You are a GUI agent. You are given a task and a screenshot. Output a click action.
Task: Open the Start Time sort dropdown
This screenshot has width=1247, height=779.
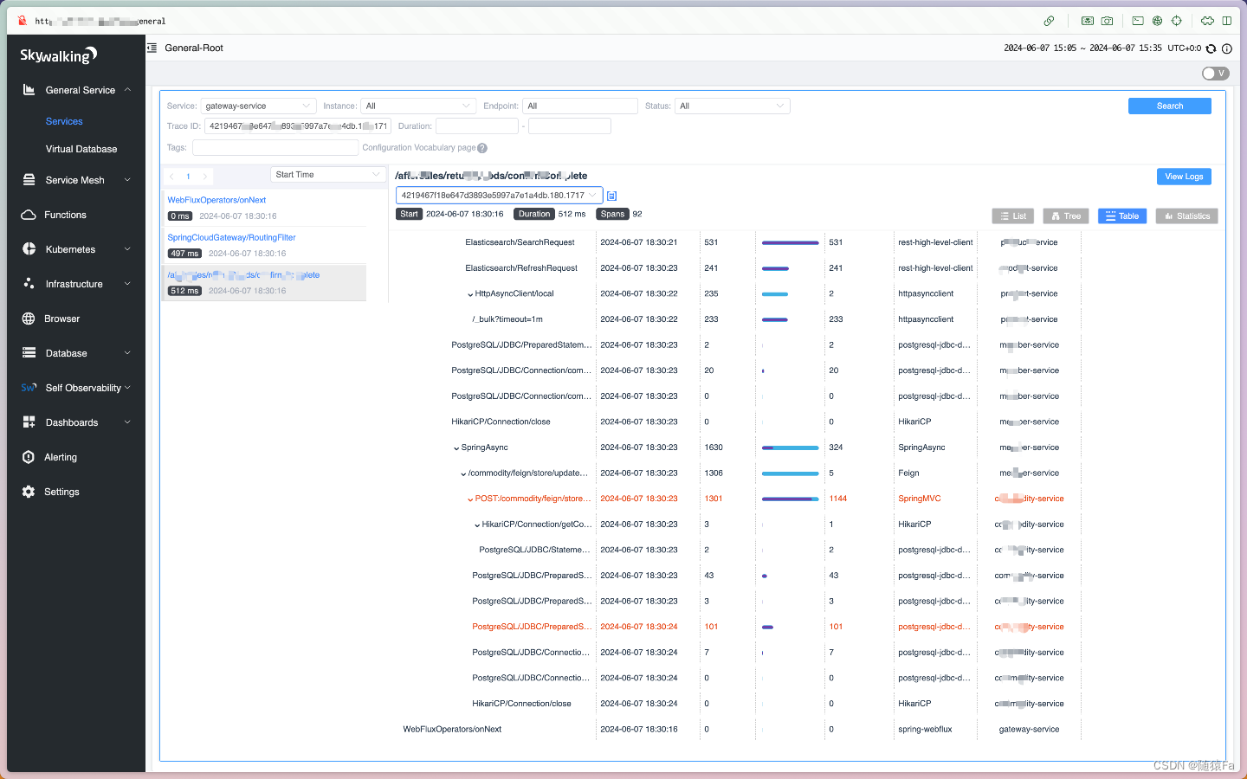click(x=329, y=175)
